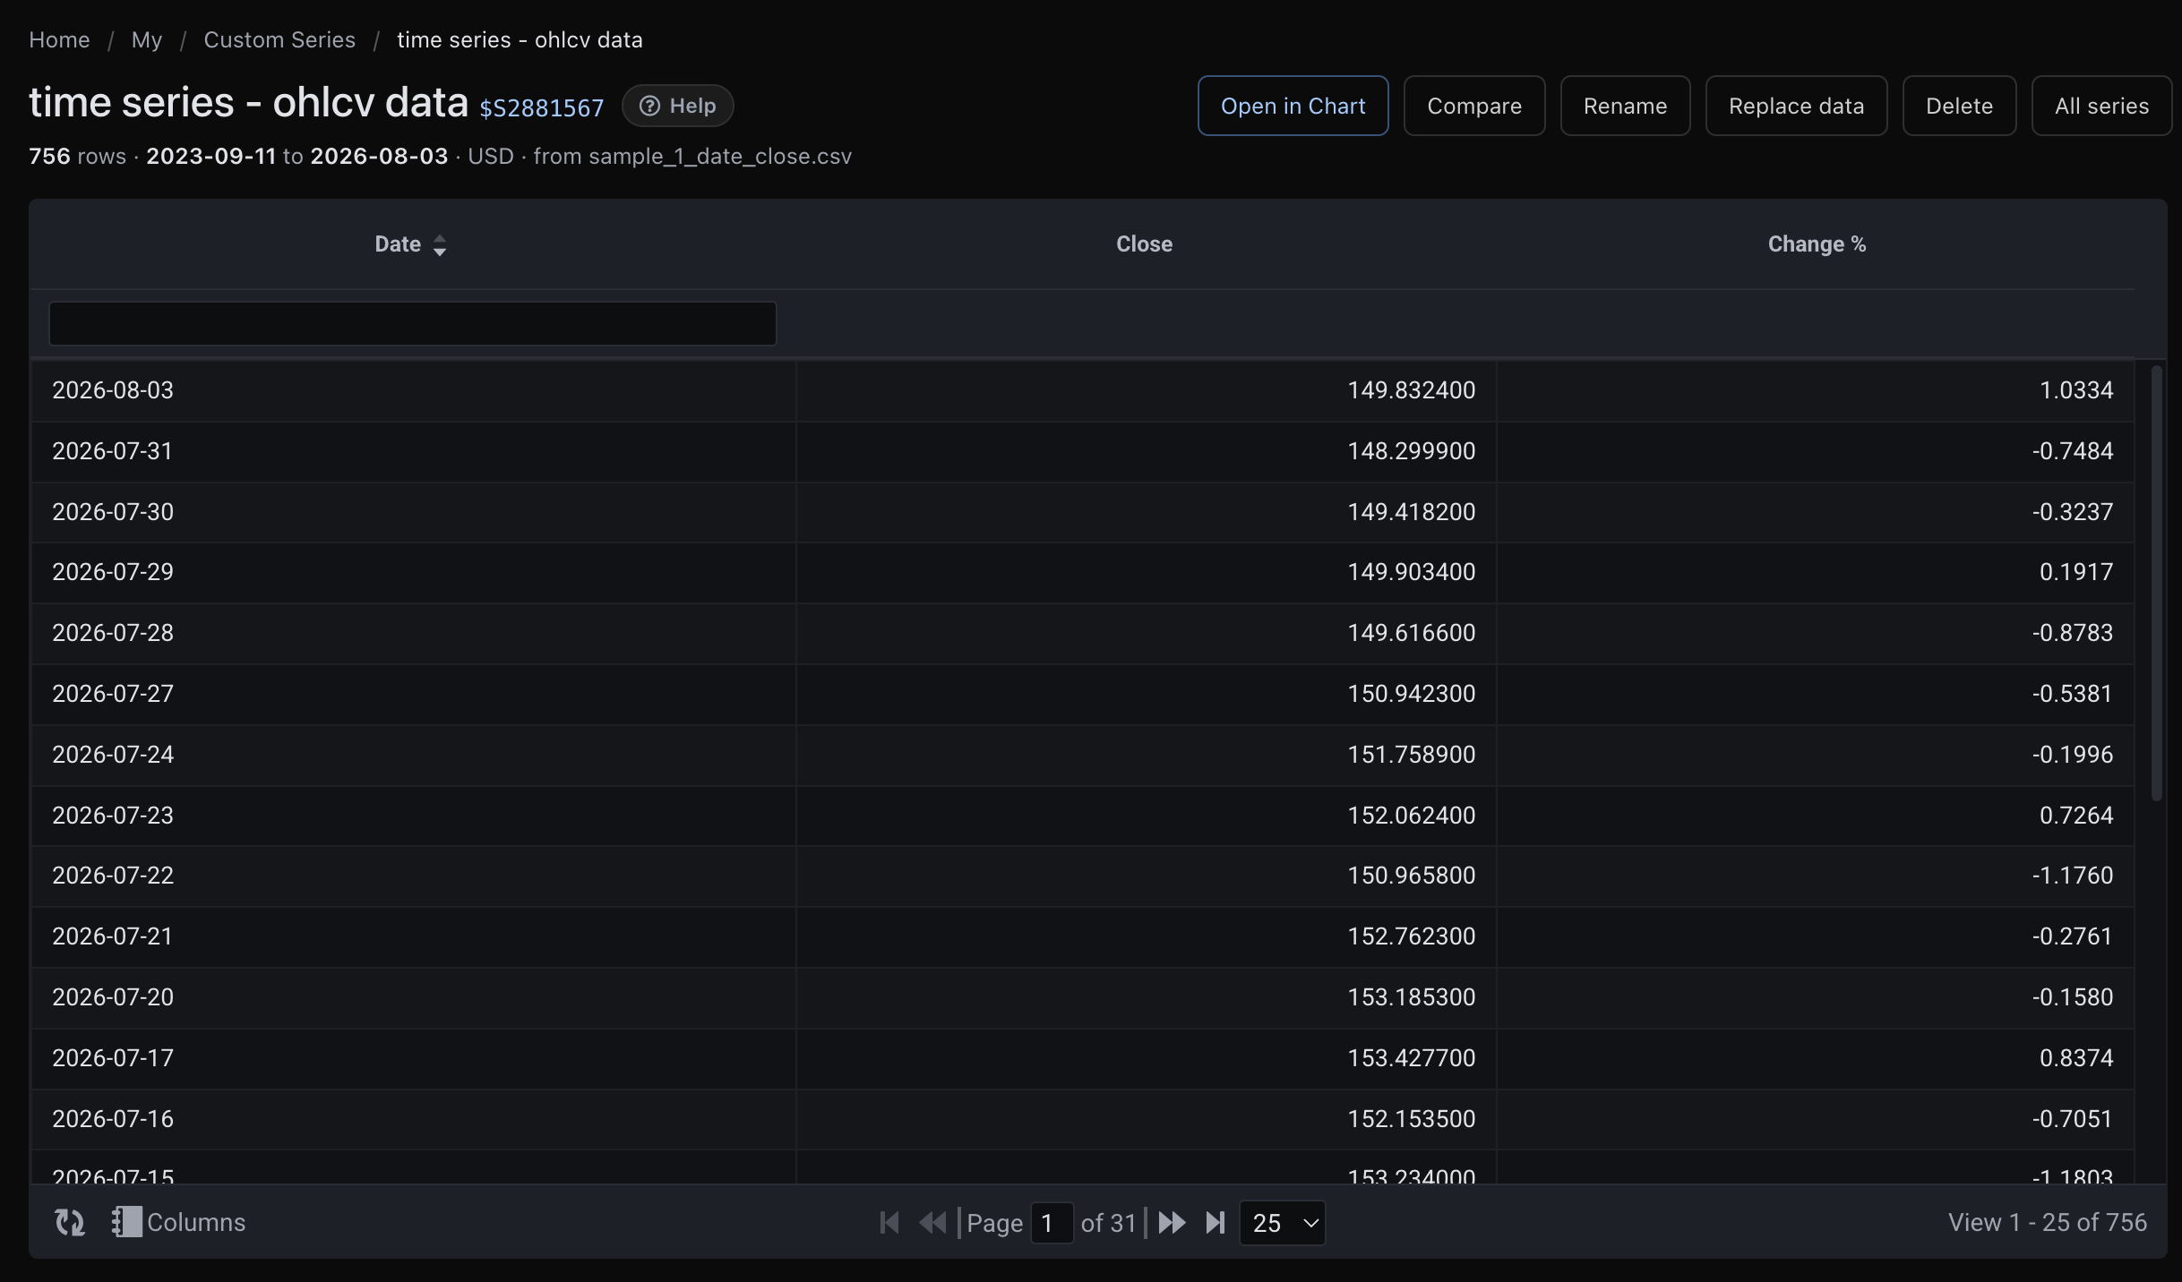Open the Home breadcrumb link
This screenshot has width=2182, height=1282.
coord(59,39)
